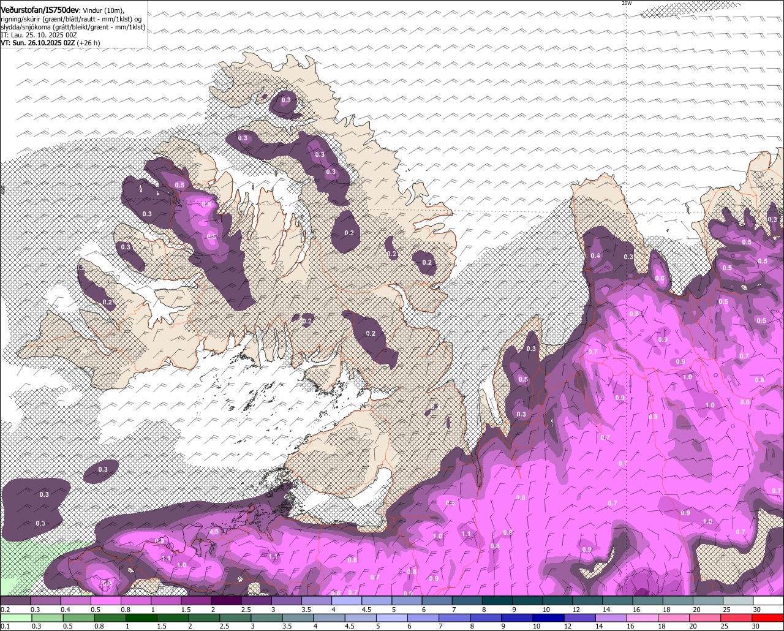Select the green 0.5 swatch in lower rain legend
The width and height of the screenshot is (784, 631).
tap(79, 618)
